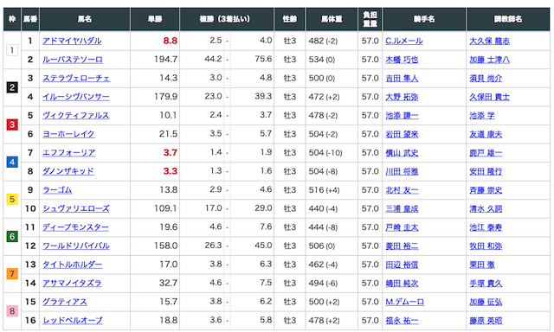Open horse ヨーホーレイク link
Viewport: 554px width, 332px height.
click(x=68, y=134)
